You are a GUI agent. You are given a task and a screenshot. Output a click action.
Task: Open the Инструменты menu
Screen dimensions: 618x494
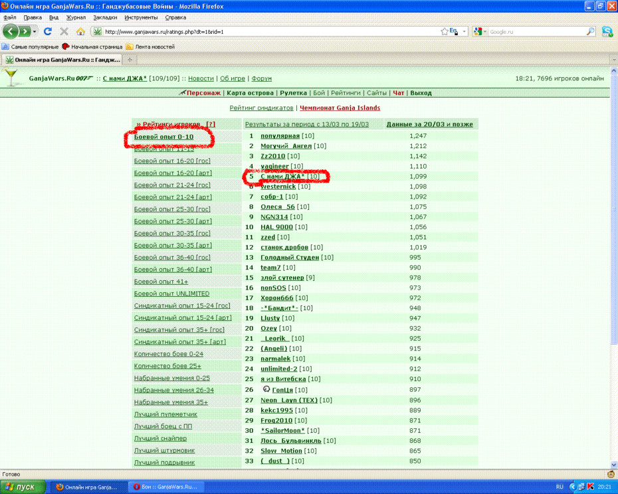(x=141, y=17)
